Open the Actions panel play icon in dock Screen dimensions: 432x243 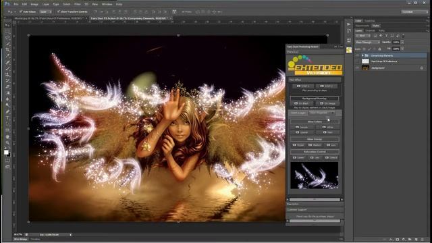[348, 24]
